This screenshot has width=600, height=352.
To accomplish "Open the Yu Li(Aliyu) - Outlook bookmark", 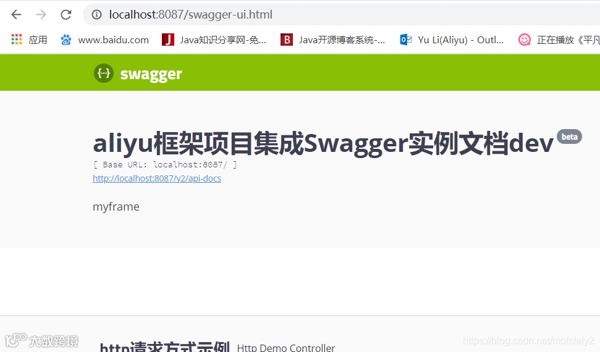I will pos(461,40).
